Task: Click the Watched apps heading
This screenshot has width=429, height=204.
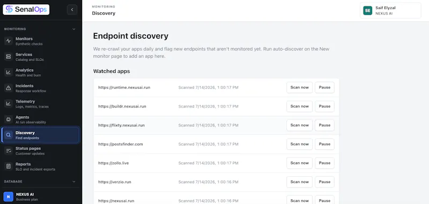Action: (x=112, y=71)
